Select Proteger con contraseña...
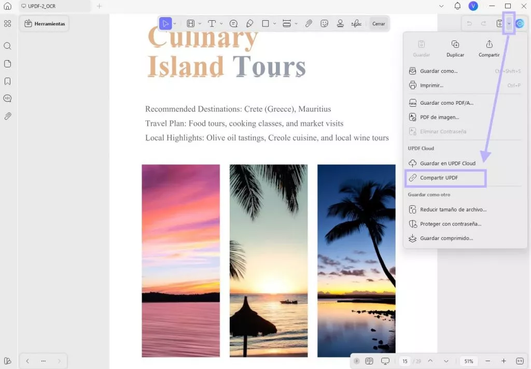Viewport: 531px width, 369px height. click(464, 224)
